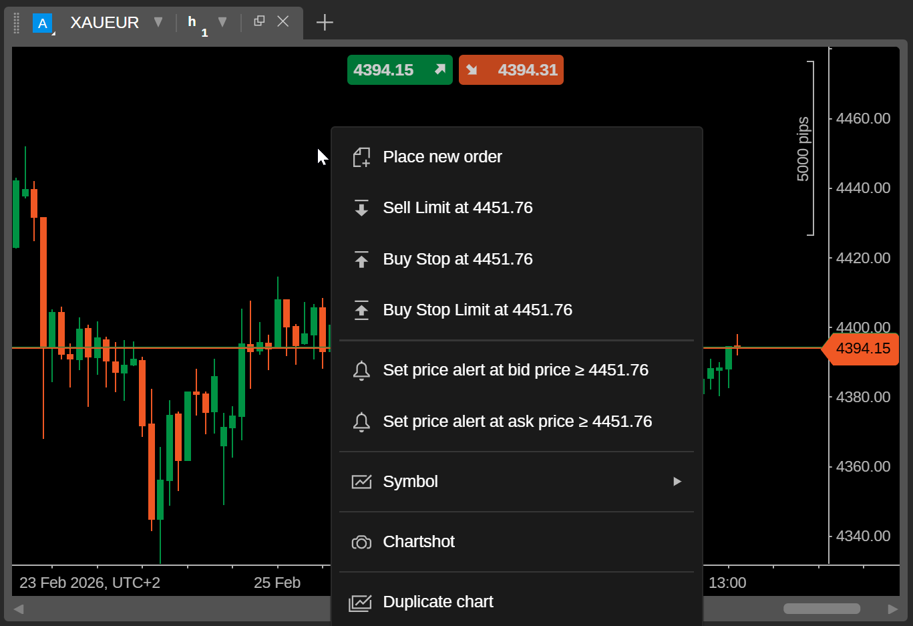Detach the chart with the pop-out icon
Image resolution: width=913 pixels, height=626 pixels.
click(259, 21)
